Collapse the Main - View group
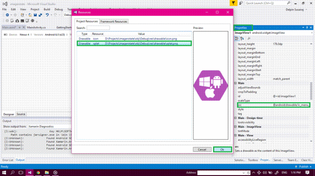The height and width of the screenshot is (176, 315). [x=236, y=135]
